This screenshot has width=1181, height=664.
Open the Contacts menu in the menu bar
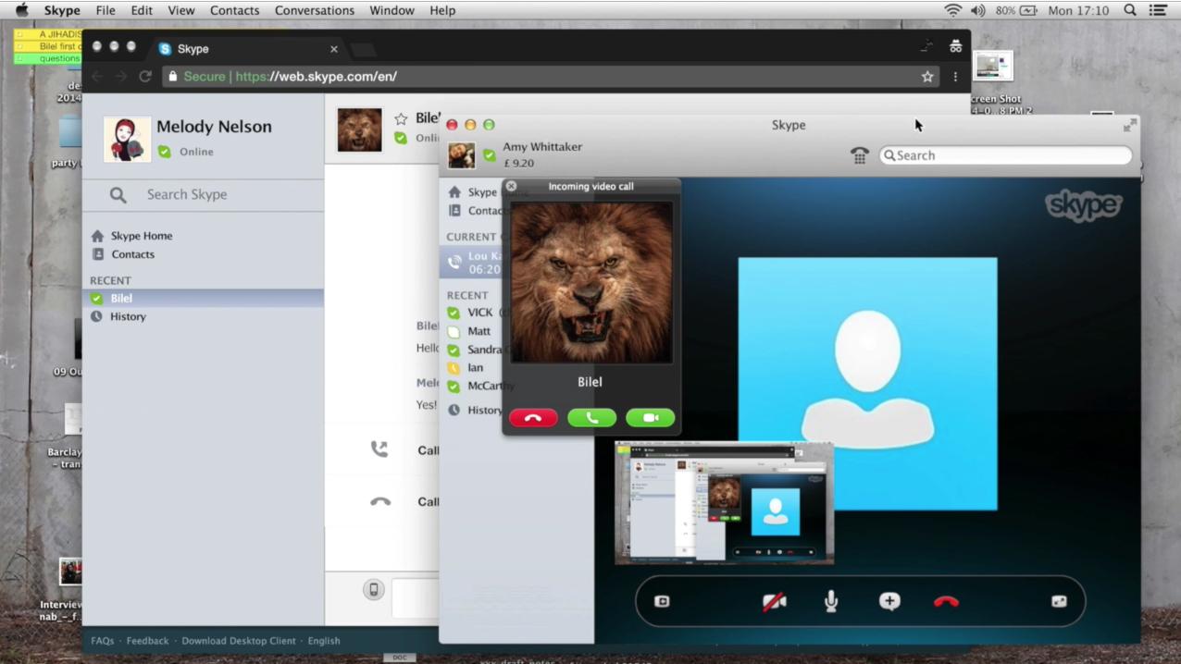(235, 10)
